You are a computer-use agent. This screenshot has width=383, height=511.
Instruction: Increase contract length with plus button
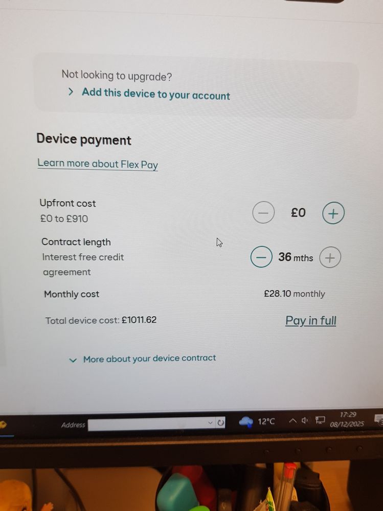[x=330, y=257]
